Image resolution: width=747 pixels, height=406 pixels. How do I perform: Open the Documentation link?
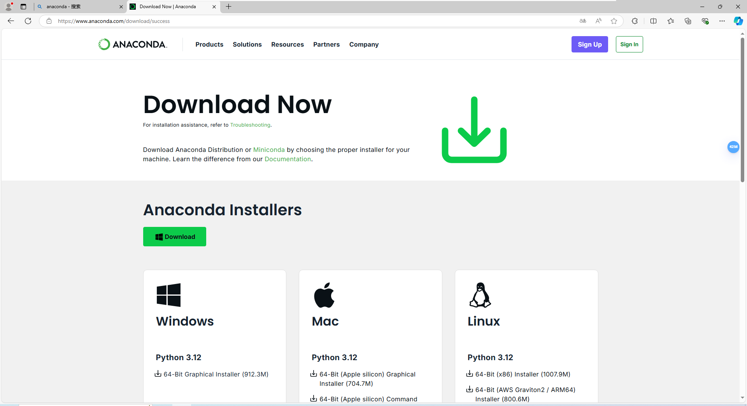[x=288, y=159]
